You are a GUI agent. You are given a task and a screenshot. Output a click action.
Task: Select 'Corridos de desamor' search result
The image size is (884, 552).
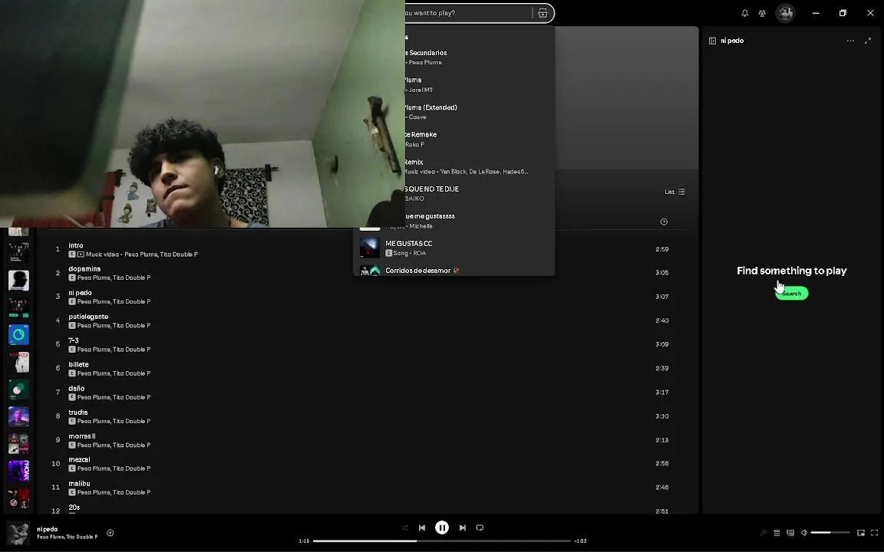(x=454, y=271)
